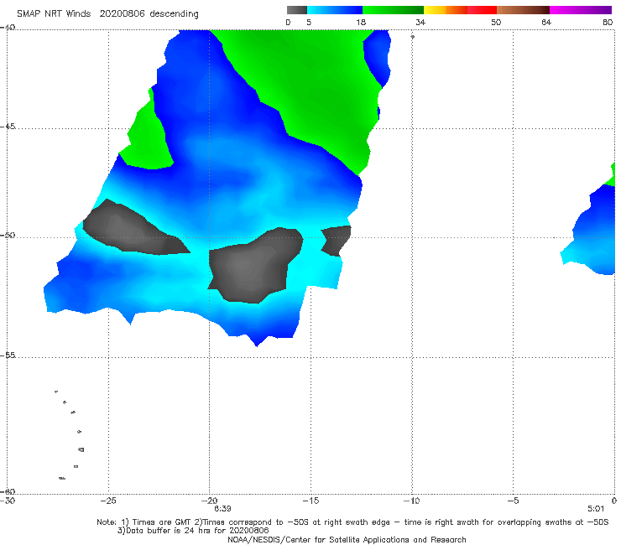621x545 pixels.
Task: Click the longitude label "-10"
Action: coord(412,501)
